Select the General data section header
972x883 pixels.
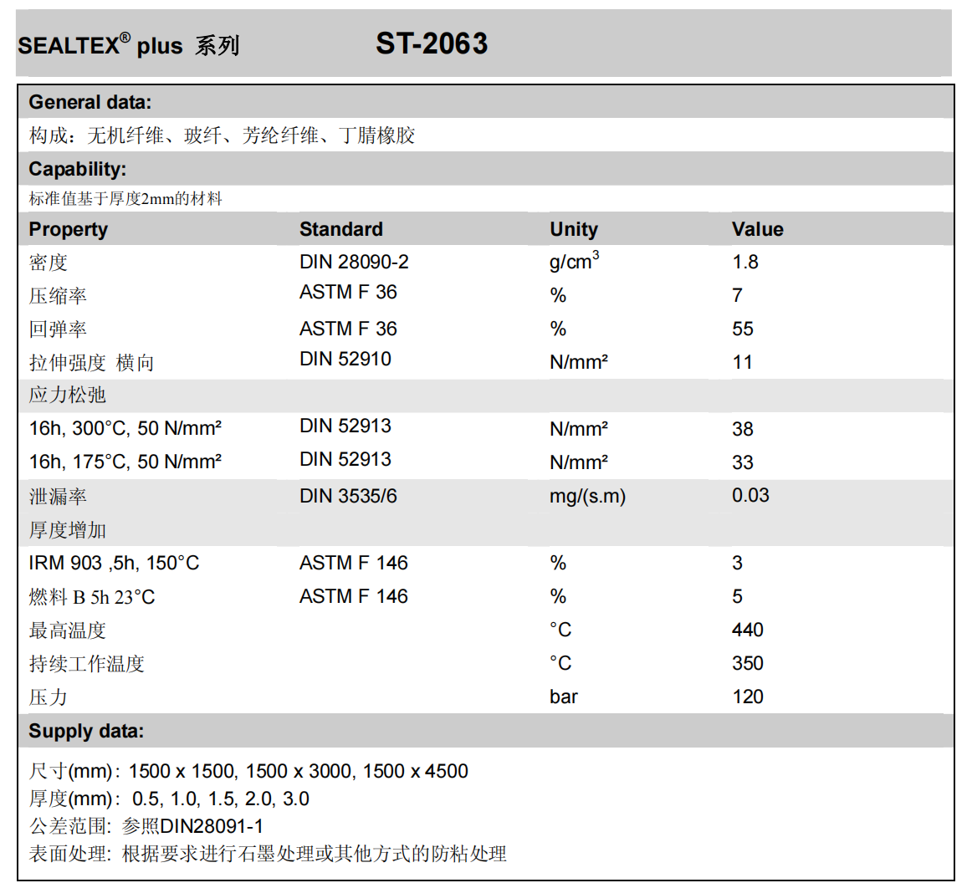pyautogui.click(x=90, y=103)
